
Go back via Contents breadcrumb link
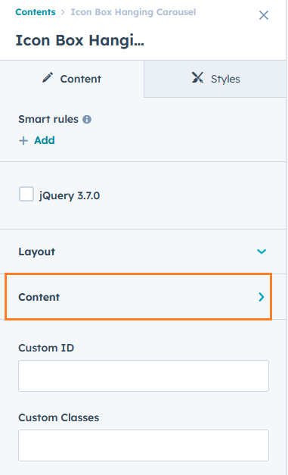pyautogui.click(x=36, y=12)
